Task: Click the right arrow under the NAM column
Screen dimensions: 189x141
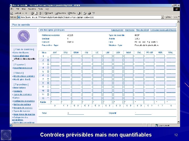Action: 131,106
